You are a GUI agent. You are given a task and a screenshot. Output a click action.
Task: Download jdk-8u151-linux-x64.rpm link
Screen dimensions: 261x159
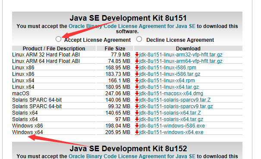point(167,81)
